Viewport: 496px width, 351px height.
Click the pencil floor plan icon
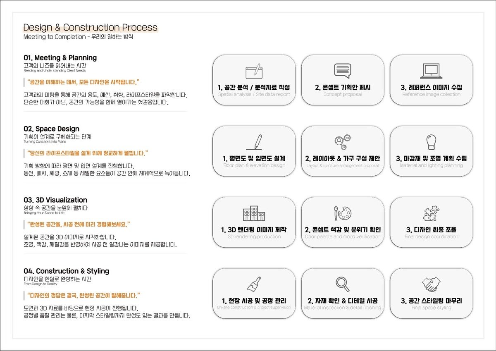tap(254, 142)
